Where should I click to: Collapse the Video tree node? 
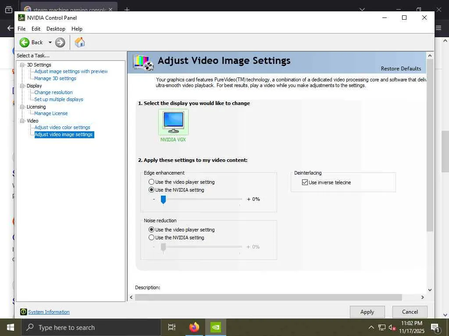22,121
